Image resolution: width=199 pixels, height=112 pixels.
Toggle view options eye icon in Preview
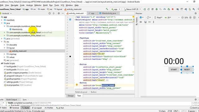click(x=141, y=22)
